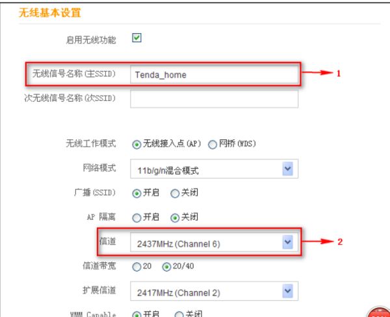The width and height of the screenshot is (390, 317).
Task: Turn on AP 隔离 using 开启
Action: click(x=136, y=217)
